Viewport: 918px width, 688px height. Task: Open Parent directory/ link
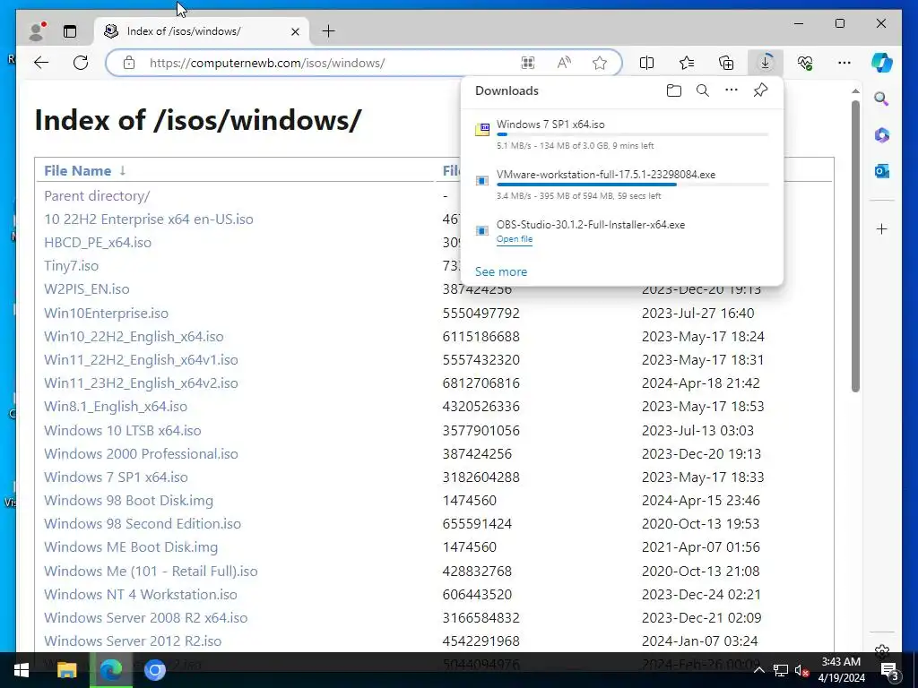[97, 196]
